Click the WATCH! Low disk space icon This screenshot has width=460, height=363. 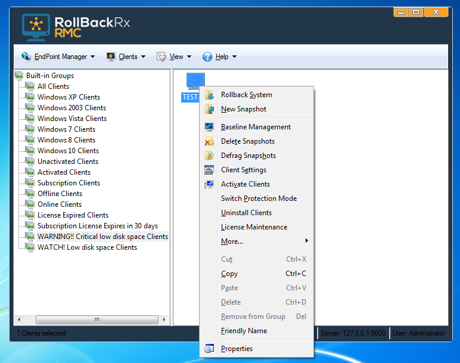tap(30, 247)
